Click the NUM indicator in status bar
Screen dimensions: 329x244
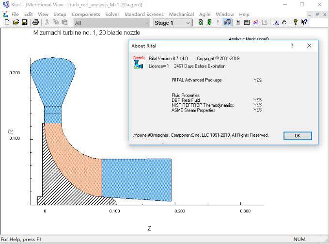tap(299, 239)
